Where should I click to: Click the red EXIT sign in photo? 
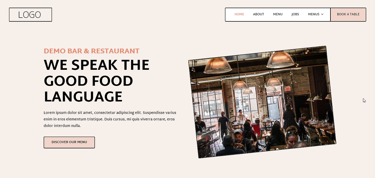tap(288, 89)
